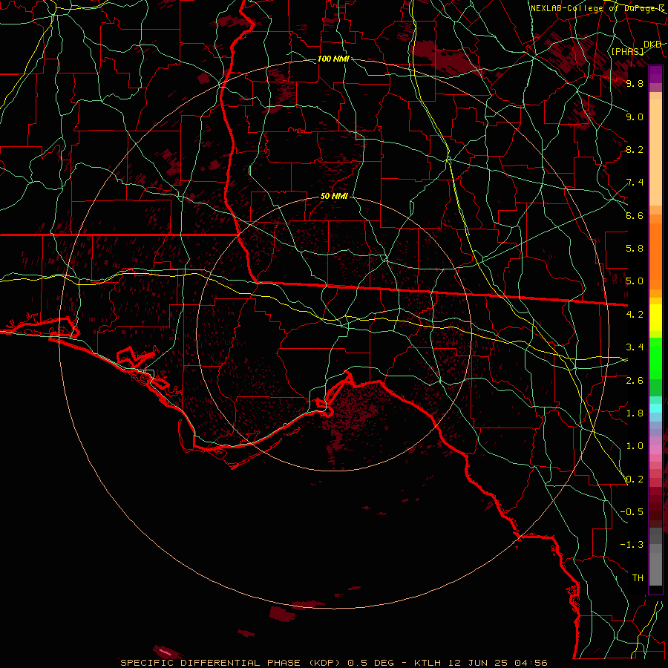Click the 0.2 color scale label
Viewport: 668px width, 668px height.
click(635, 479)
